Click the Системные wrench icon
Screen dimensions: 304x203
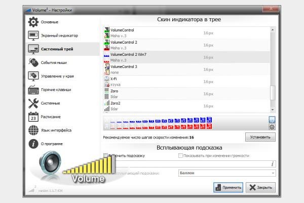33,103
